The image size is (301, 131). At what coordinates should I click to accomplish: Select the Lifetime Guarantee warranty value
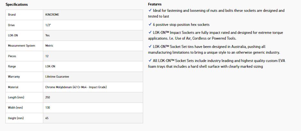tap(57, 77)
